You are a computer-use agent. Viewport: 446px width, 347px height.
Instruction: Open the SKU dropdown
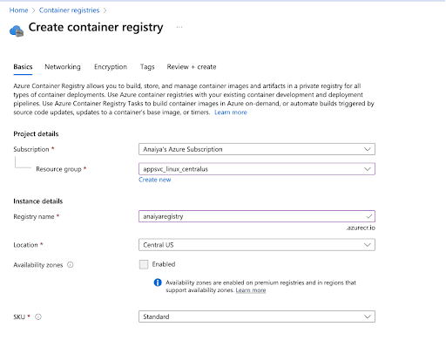point(257,316)
